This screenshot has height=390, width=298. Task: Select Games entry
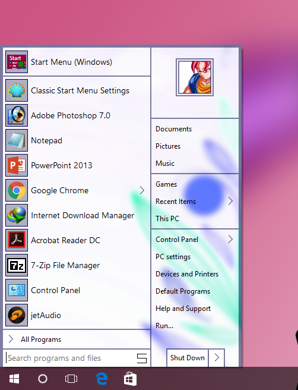pos(166,184)
